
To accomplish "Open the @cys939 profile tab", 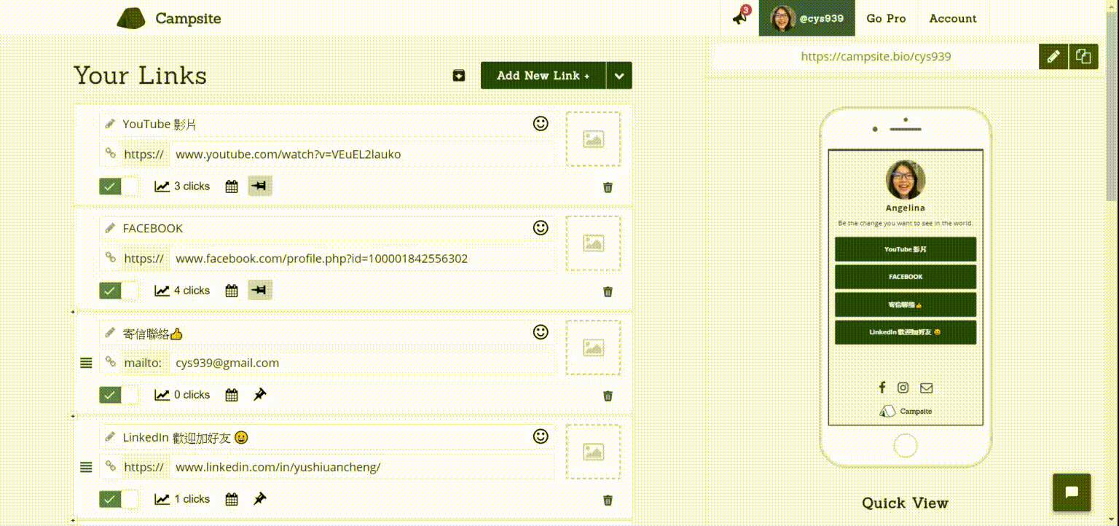I will tap(806, 18).
